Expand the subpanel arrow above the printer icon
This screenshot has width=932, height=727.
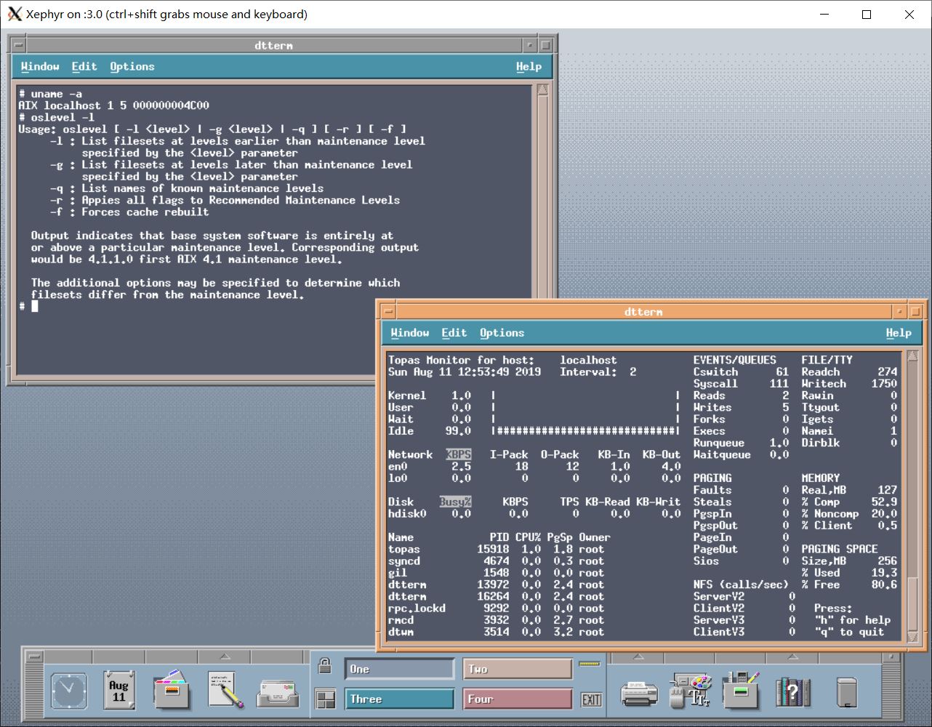coord(637,656)
